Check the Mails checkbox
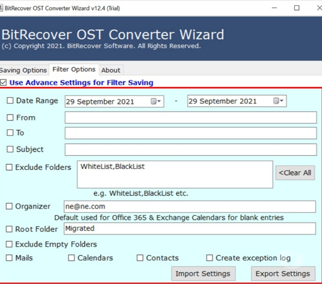The height and width of the screenshot is (284, 322). 9,258
